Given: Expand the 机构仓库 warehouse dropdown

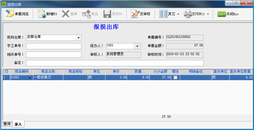Looking at the screenshot, I should (78, 38).
